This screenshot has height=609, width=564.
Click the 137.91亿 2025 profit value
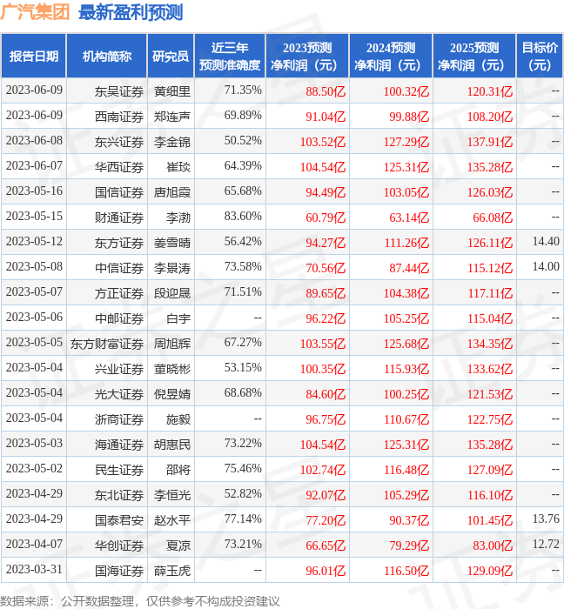490,142
